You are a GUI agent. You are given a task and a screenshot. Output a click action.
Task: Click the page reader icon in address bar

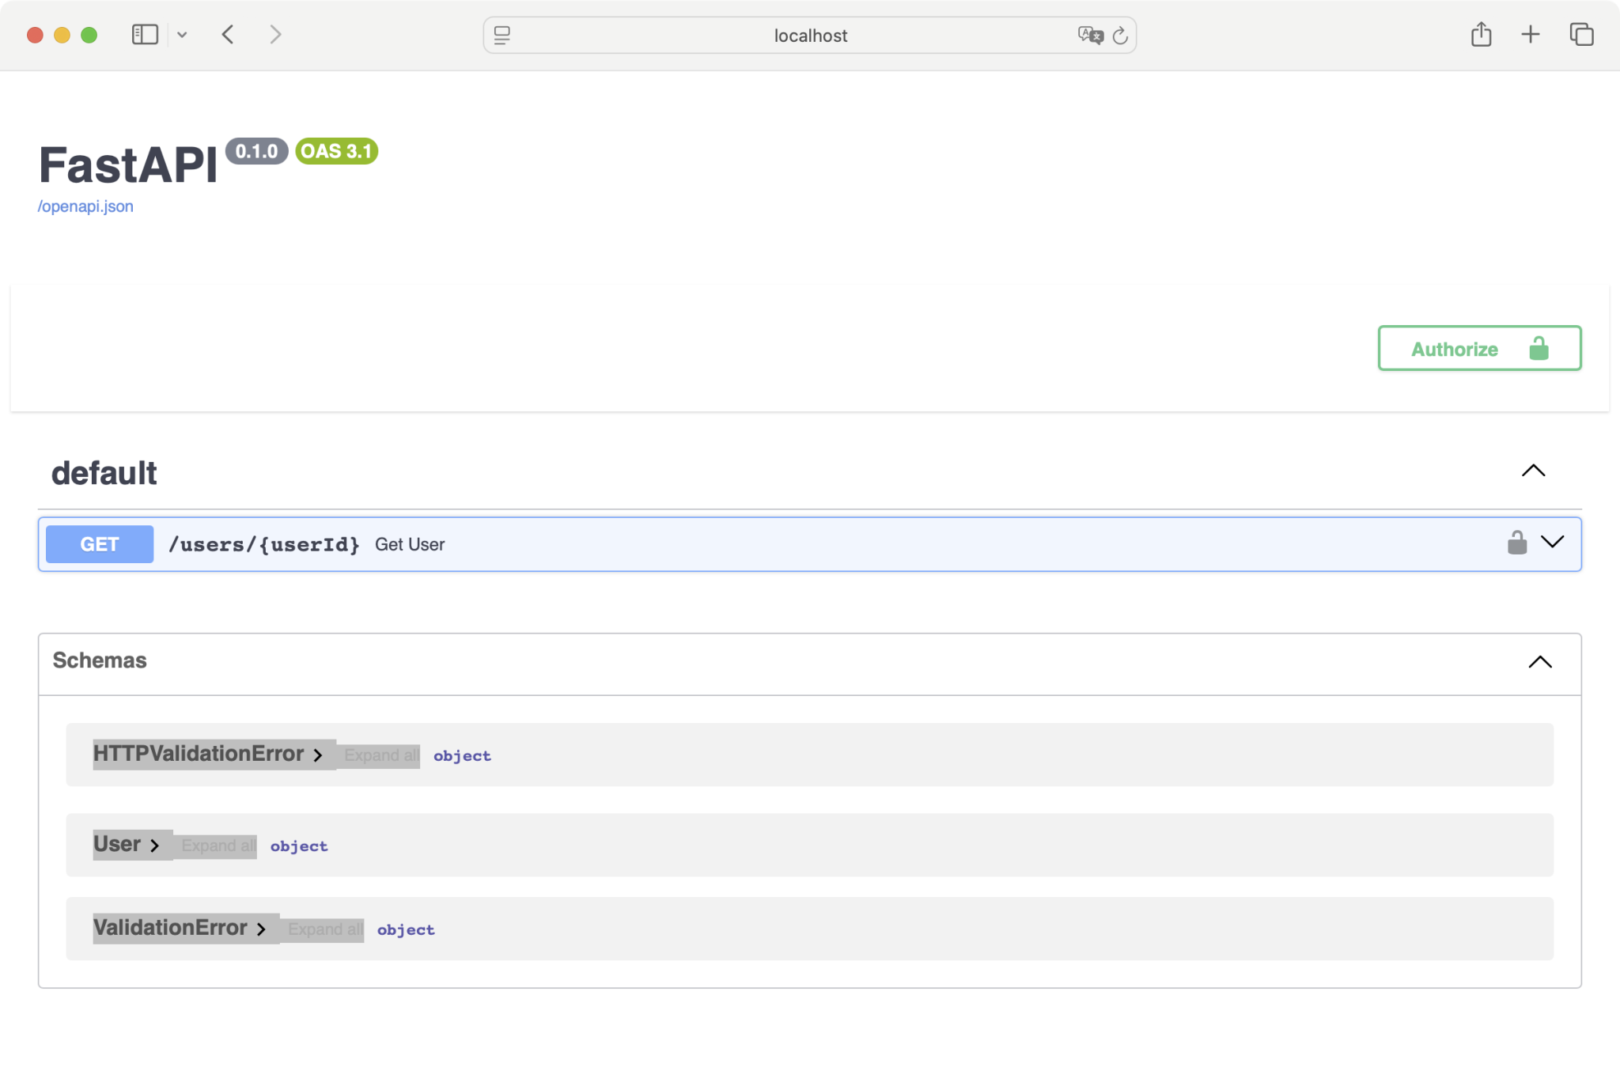coord(502,36)
